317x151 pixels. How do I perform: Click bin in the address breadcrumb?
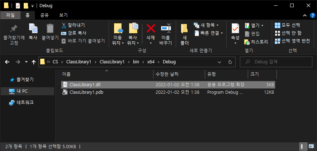point(136,62)
